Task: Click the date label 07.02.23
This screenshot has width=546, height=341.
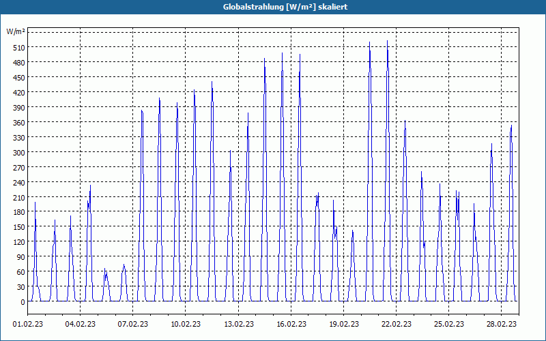Action: click(132, 324)
